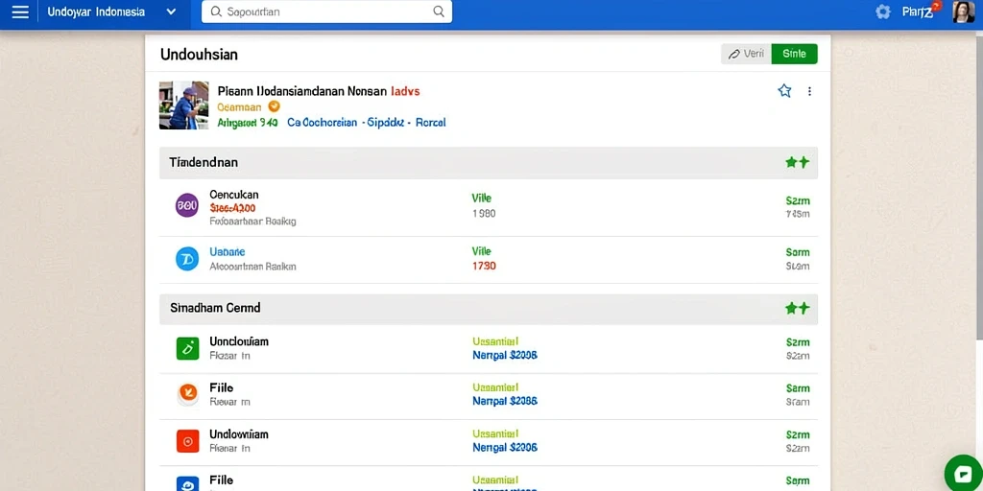Collapse the Sinadham Cennd section header
Viewport: 983px width, 491px height.
pyautogui.click(x=489, y=308)
